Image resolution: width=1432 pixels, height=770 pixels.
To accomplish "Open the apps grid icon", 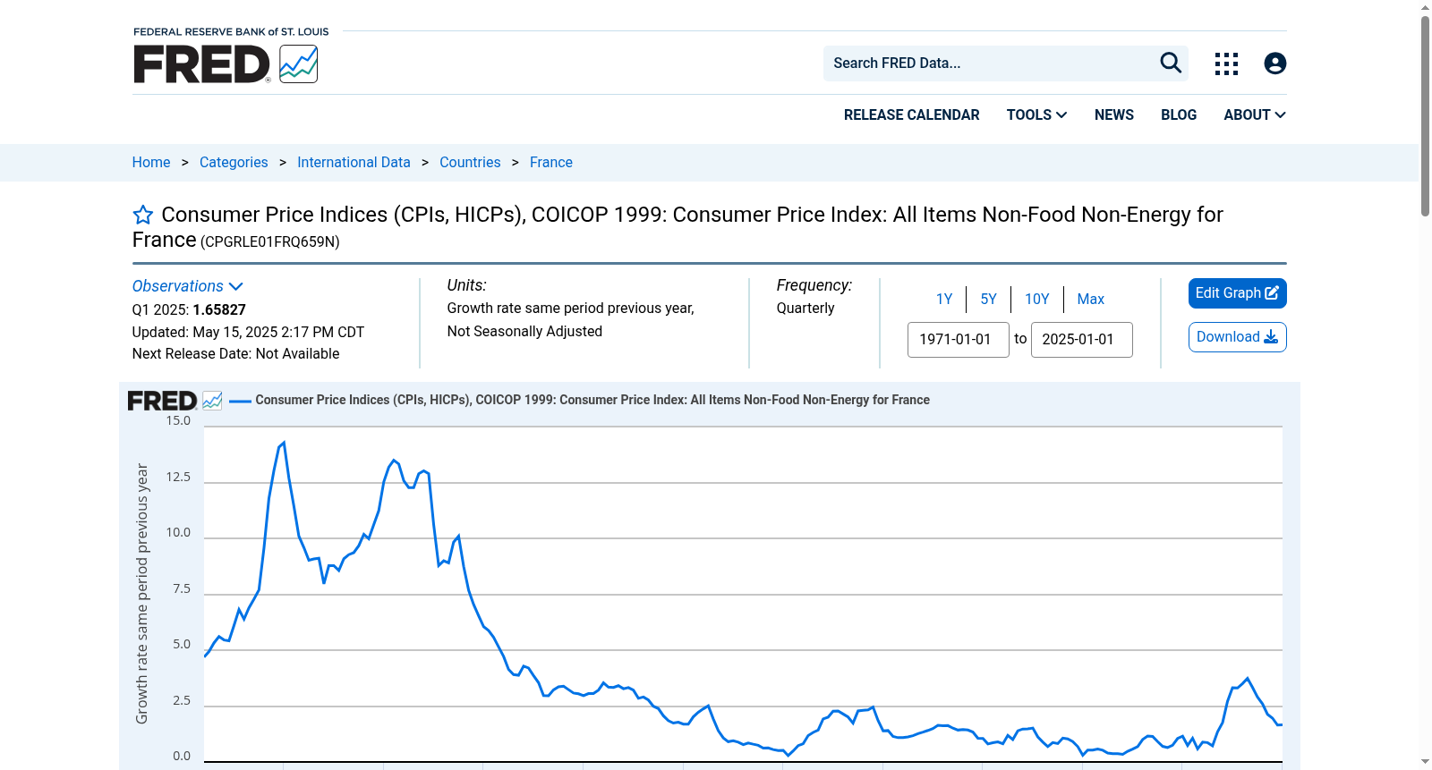I will (x=1226, y=63).
